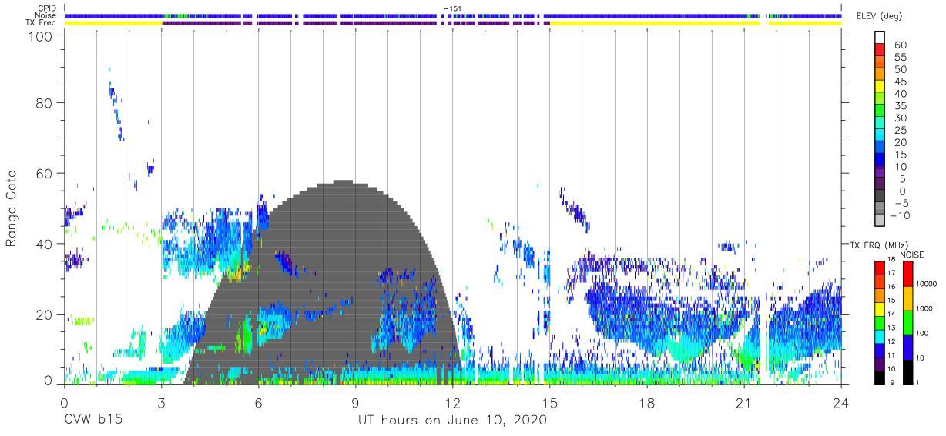This screenshot has height=436, width=946.
Task: Click the black bottom segment of TX FRQ colorbar
Action: 880,378
